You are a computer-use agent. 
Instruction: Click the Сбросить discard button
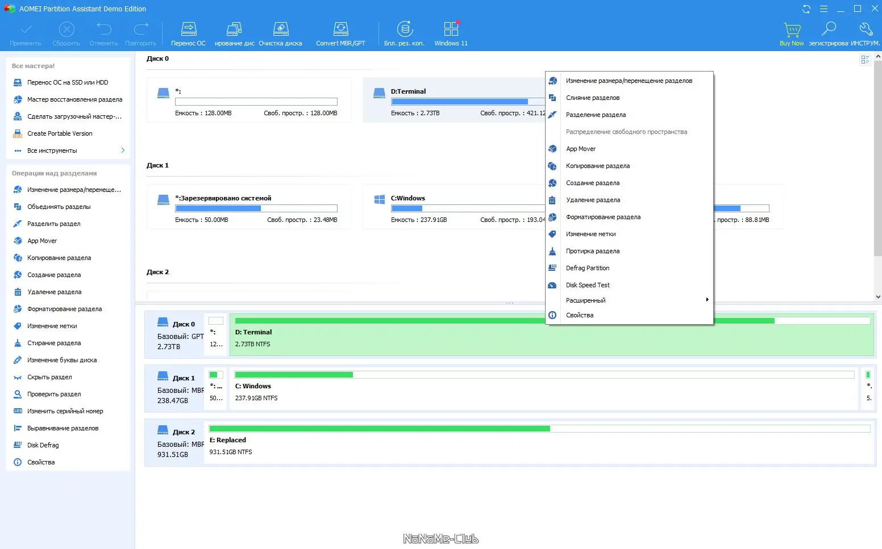click(x=66, y=33)
